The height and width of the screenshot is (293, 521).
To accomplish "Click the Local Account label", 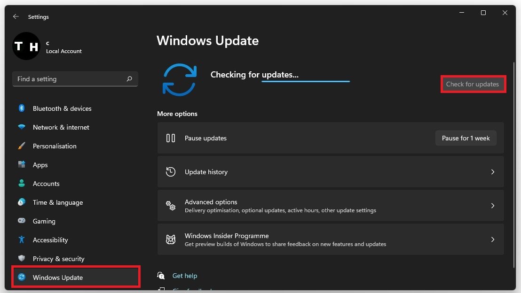I will tap(64, 51).
